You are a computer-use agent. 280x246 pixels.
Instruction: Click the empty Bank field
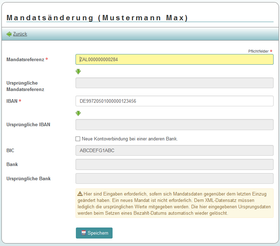tap(174, 164)
